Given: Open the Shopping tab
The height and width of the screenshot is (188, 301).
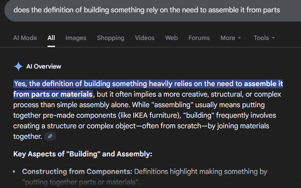Looking at the screenshot, I should point(110,38).
